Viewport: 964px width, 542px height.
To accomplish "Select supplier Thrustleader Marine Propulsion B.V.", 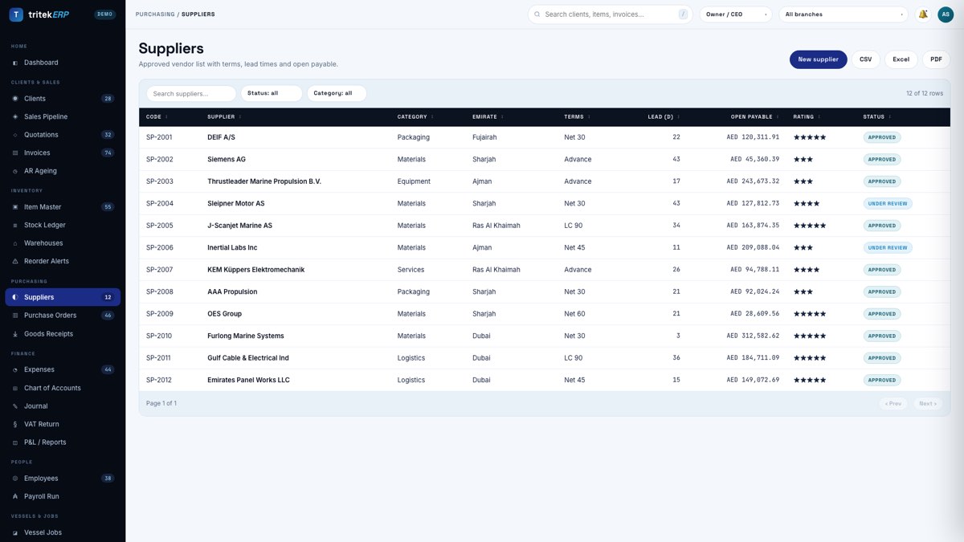I will coord(264,181).
